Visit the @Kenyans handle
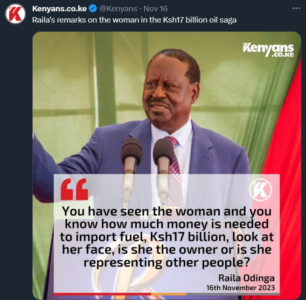Screen dimensions: 306x300 point(118,9)
